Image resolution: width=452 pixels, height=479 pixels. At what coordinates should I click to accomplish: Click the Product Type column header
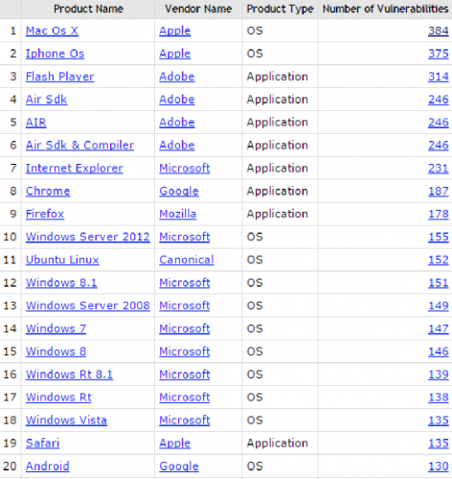[280, 9]
